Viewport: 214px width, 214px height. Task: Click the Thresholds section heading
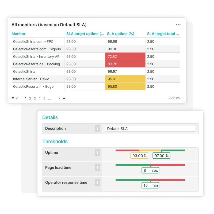coord(55,142)
